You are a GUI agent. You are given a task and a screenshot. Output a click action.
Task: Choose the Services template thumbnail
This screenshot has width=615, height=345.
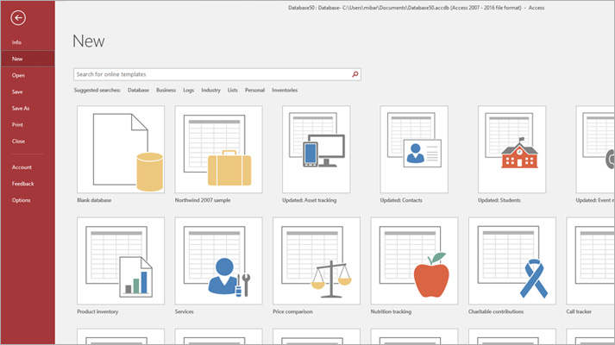[x=218, y=261]
